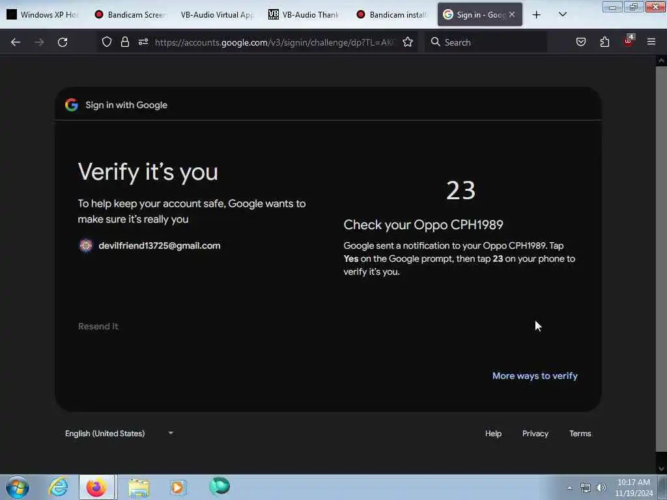Click the Firefox taskbar icon
667x500 pixels.
[96, 487]
